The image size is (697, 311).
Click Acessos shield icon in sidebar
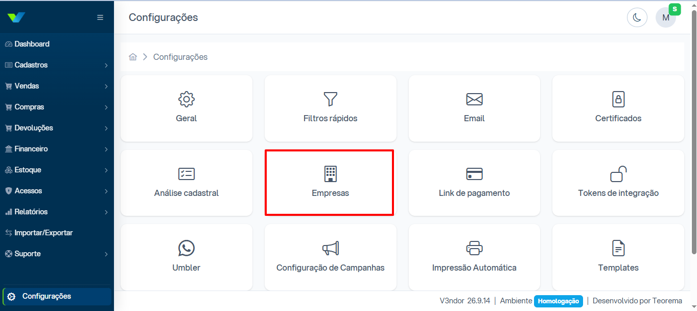9,191
